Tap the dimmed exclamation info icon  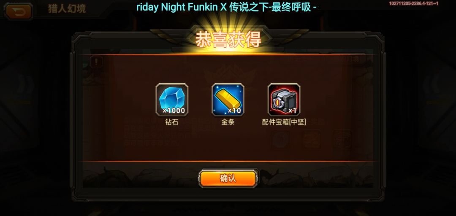click(x=96, y=61)
